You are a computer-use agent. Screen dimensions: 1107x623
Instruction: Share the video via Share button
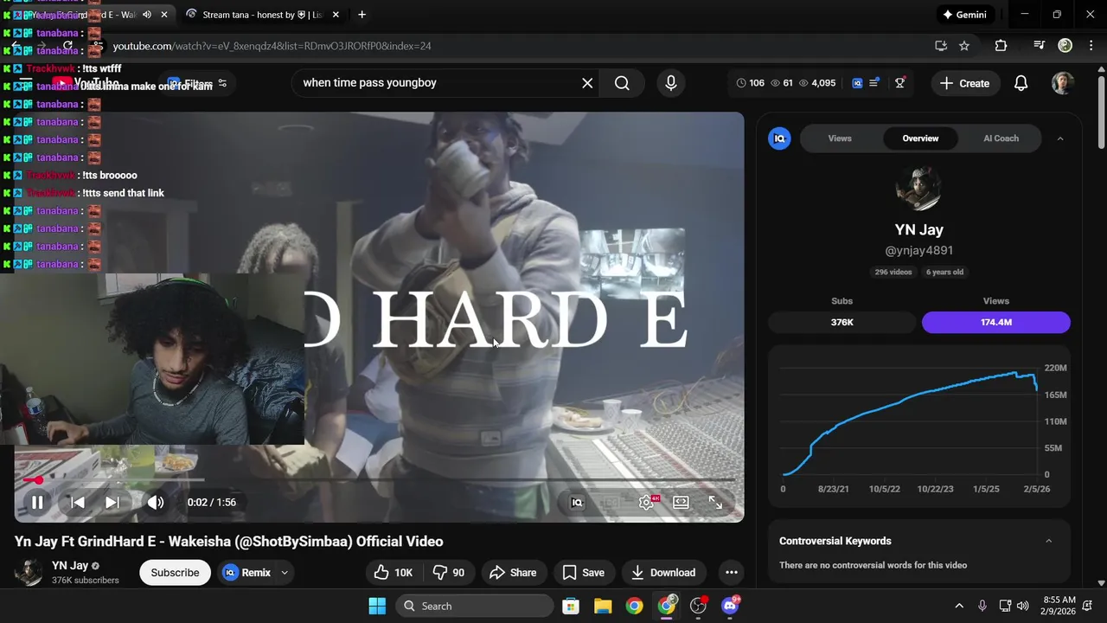coord(513,573)
